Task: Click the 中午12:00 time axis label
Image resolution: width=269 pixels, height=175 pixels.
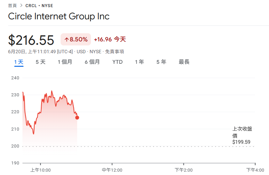Action: 112,170
